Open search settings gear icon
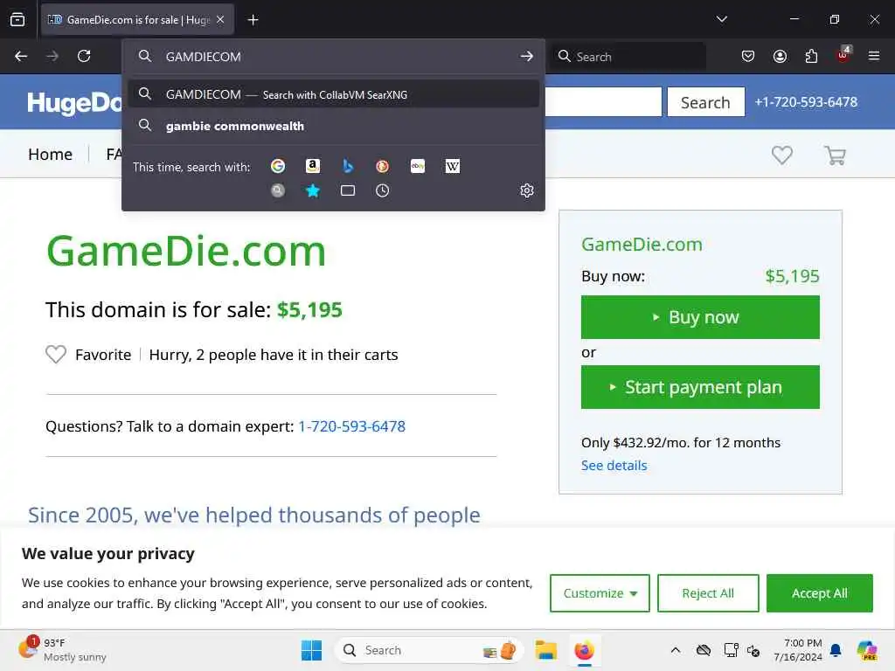The image size is (895, 671). pos(527,190)
